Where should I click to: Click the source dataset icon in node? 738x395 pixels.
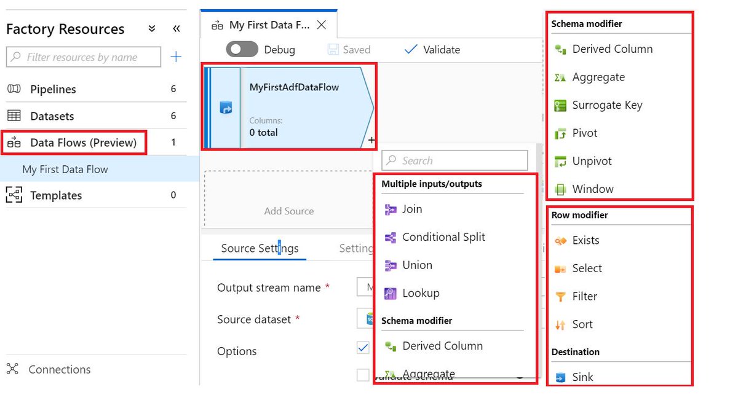coord(226,109)
